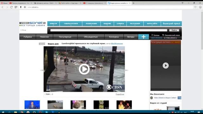Open Skype icon in taskbar
The height and width of the screenshot is (114, 203).
point(47,112)
